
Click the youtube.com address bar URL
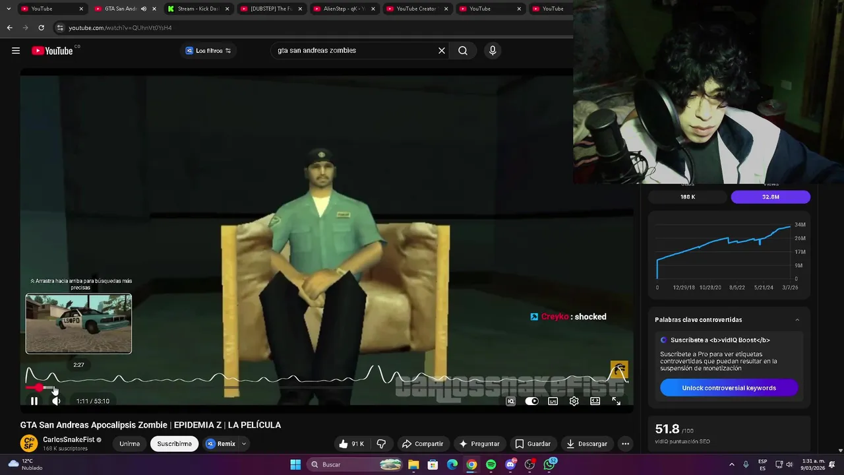tap(120, 28)
